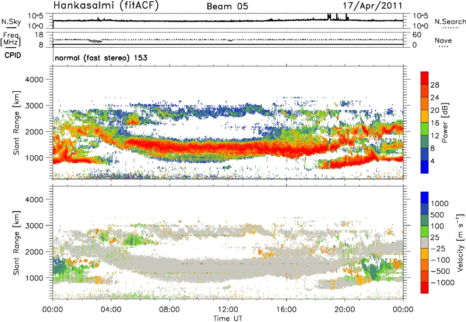
Task: Click the 'CPID' label
Action: tap(13, 55)
